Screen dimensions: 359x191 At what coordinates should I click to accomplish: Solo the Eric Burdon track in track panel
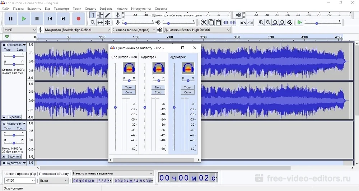click(x=20, y=50)
